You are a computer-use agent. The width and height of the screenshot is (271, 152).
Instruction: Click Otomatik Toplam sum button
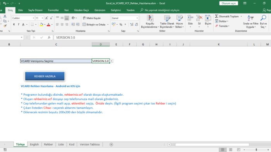pyautogui.click(x=227, y=16)
